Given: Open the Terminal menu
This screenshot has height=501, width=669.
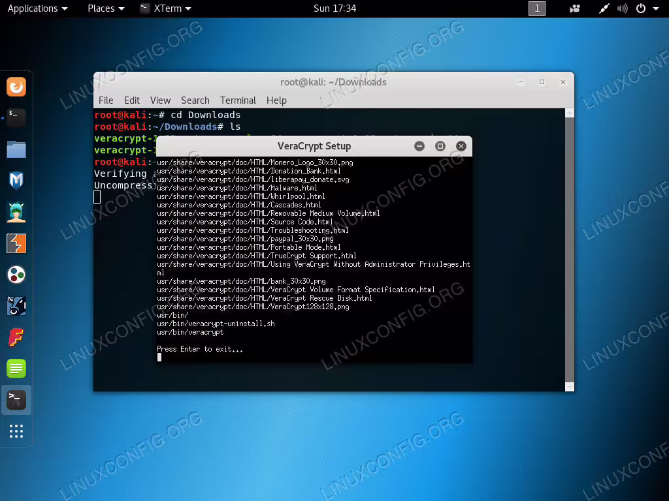Looking at the screenshot, I should 238,100.
